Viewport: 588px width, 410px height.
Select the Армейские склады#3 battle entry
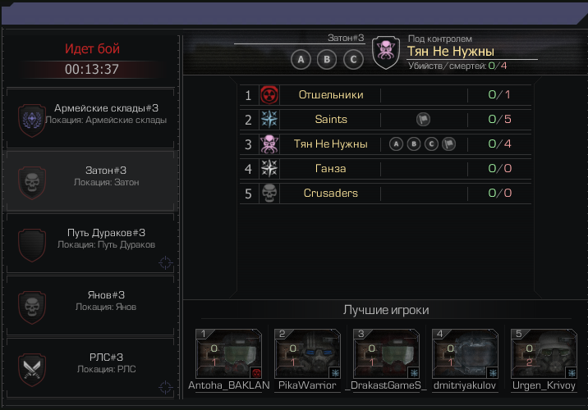tap(90, 118)
